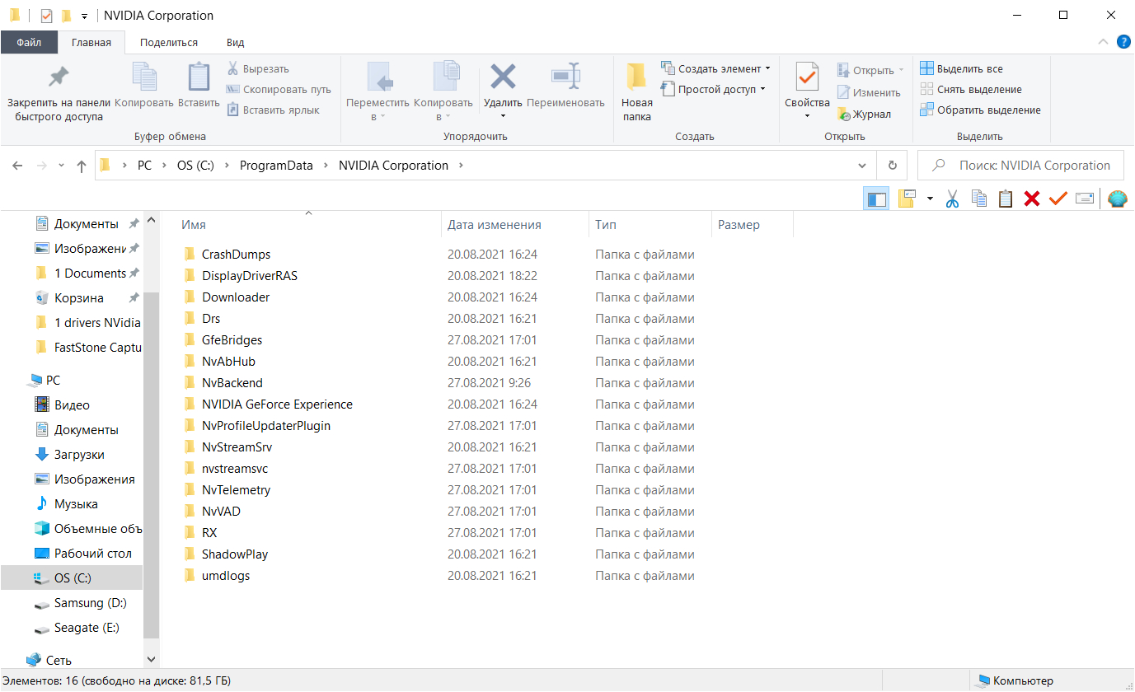The width and height of the screenshot is (1135, 692).
Task: Create a folder with the Новая папка ribbon button
Action: (x=636, y=91)
